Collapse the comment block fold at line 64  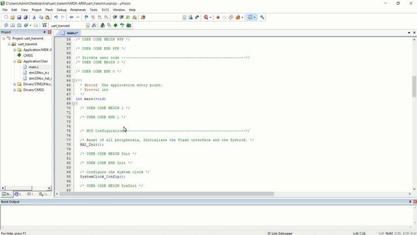pos(74,80)
